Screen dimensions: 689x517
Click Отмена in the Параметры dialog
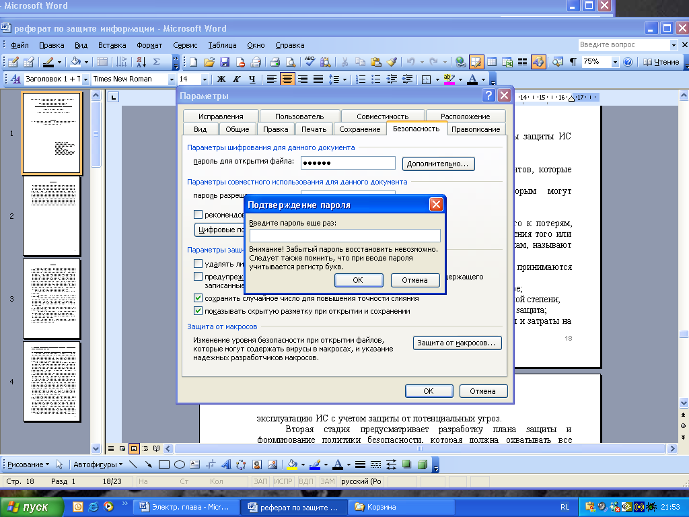coord(482,391)
